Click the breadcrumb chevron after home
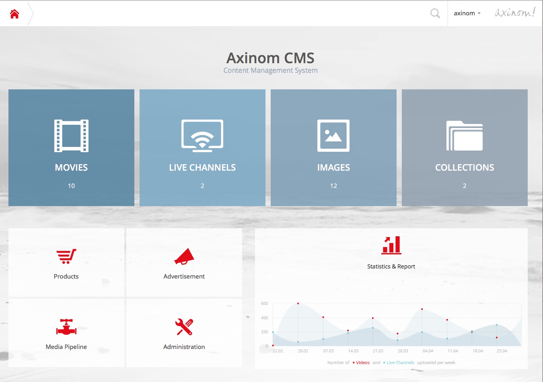This screenshot has height=382, width=543. click(31, 14)
